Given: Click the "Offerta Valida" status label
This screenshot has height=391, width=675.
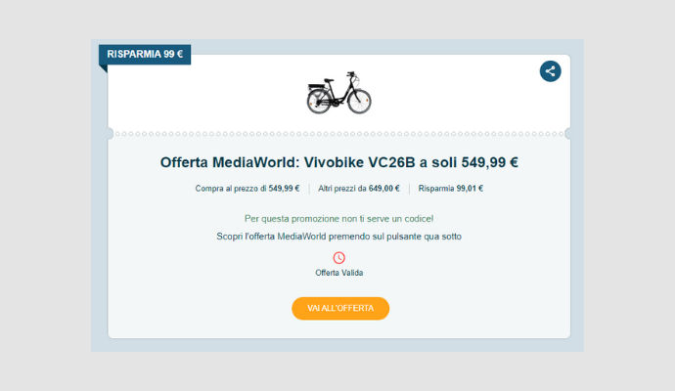Looking at the screenshot, I should 338,273.
